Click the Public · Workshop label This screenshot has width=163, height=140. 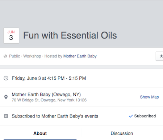click(25, 56)
